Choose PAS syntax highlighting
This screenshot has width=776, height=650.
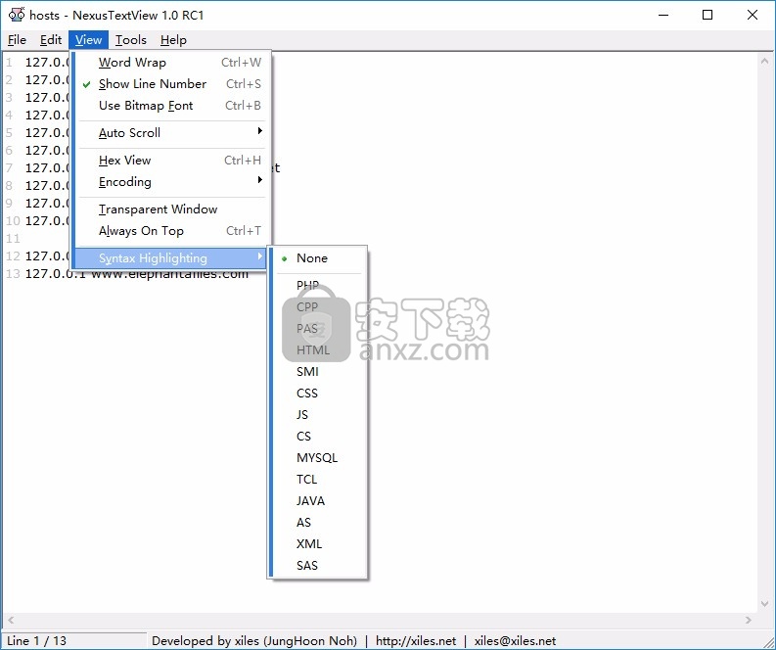[x=320, y=329]
